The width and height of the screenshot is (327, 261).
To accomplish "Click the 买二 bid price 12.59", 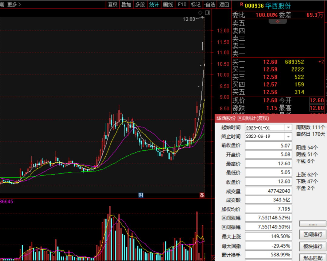I will point(270,69).
